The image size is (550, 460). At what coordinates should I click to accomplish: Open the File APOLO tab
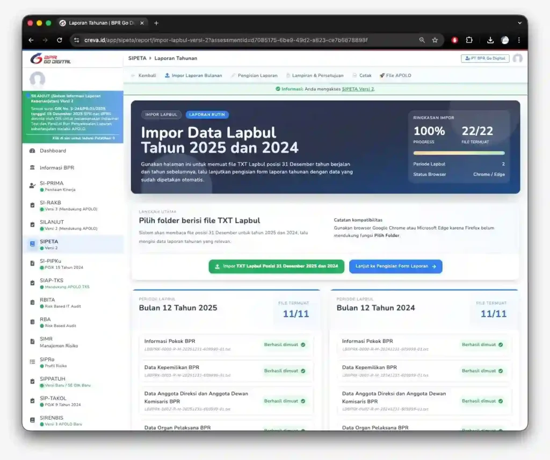tap(395, 76)
